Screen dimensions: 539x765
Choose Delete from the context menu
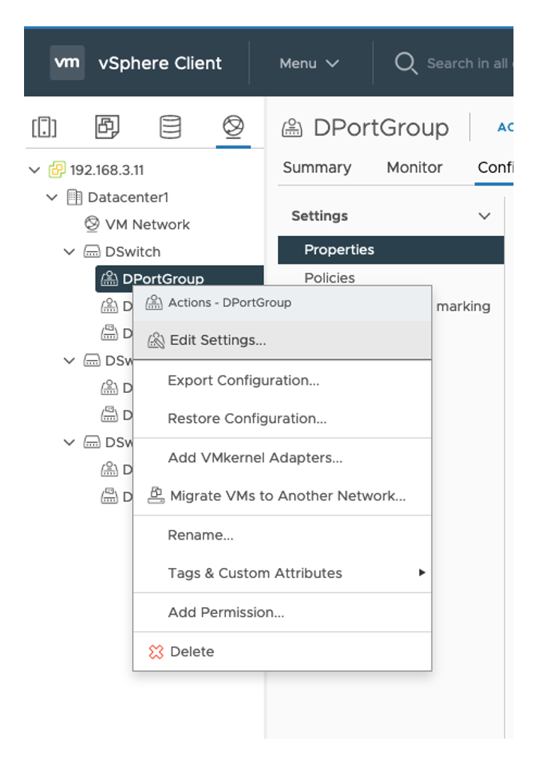(282, 652)
